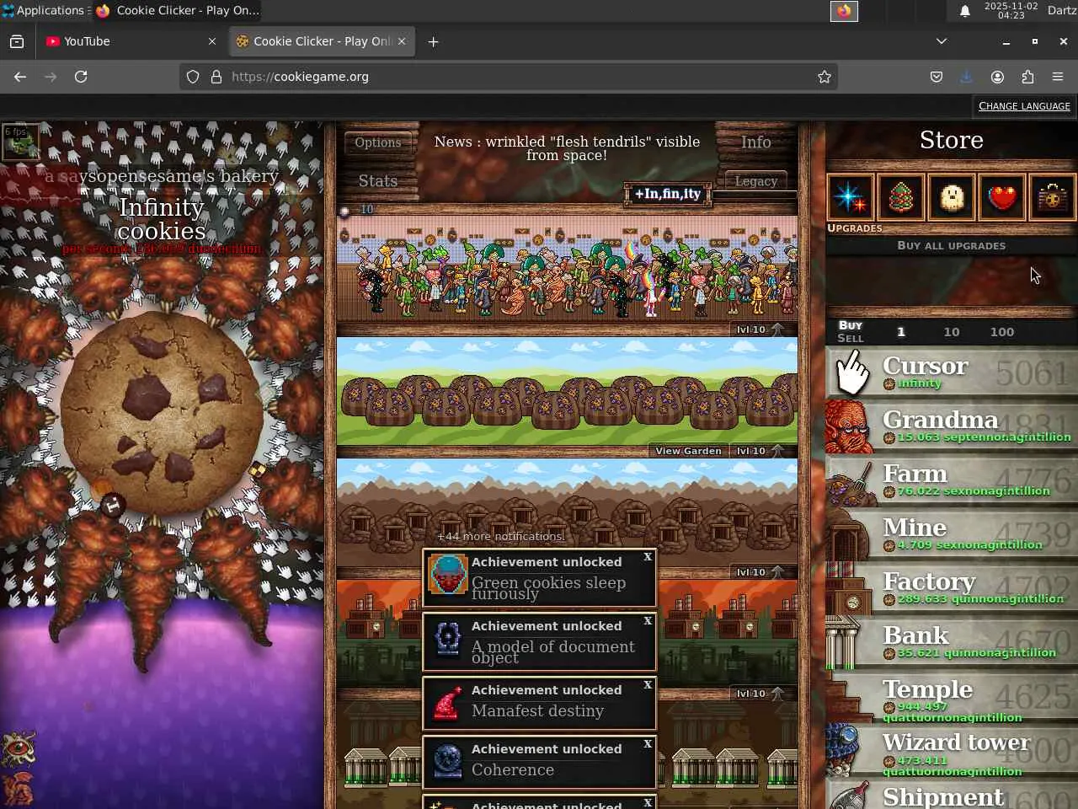Set the purchase amount to 1
This screenshot has height=809, width=1078.
click(901, 332)
